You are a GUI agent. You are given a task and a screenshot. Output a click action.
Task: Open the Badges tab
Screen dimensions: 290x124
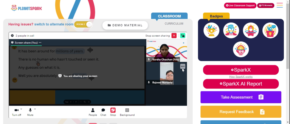pos(216,16)
